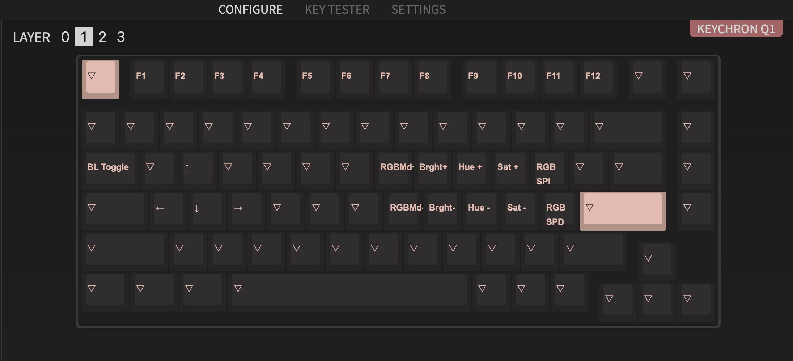
Task: Select the transparent key right of RGB SPI
Action: tap(589, 171)
